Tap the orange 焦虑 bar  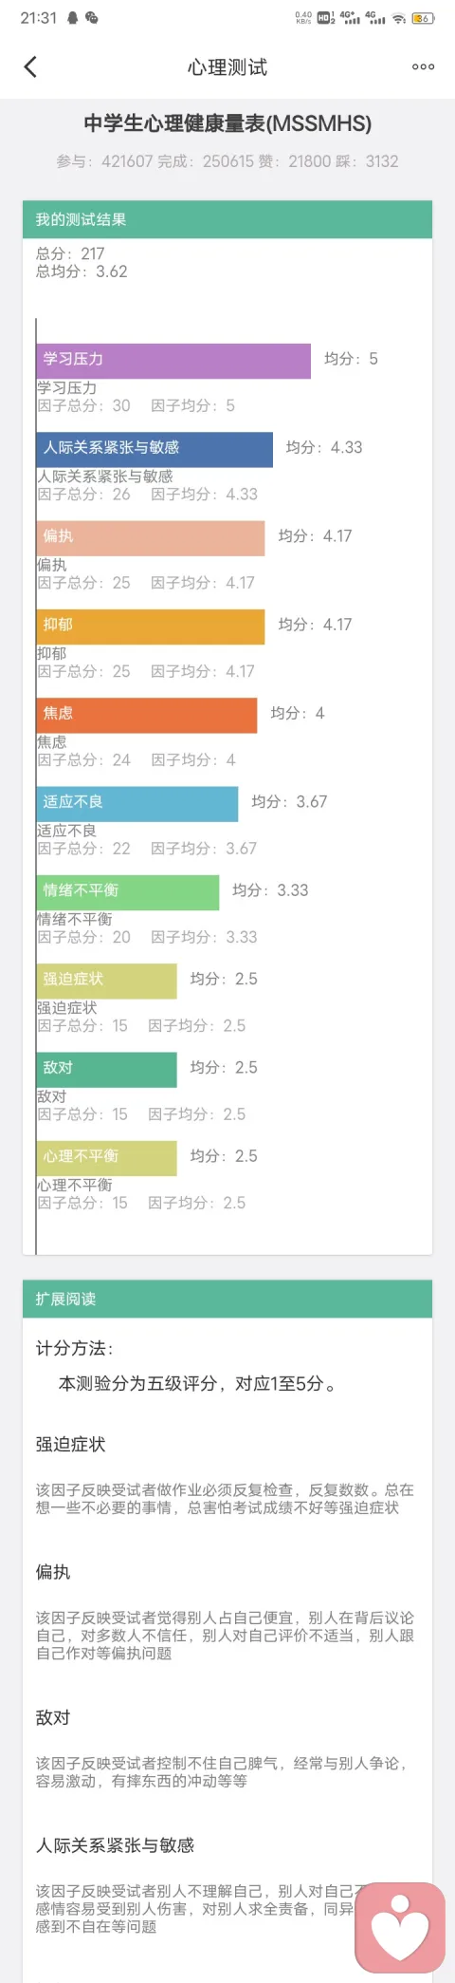(x=147, y=715)
